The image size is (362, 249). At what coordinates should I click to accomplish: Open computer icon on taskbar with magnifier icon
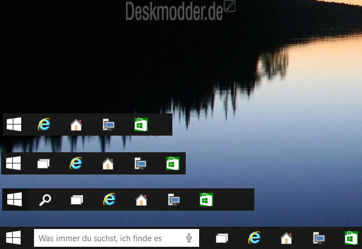click(x=174, y=200)
